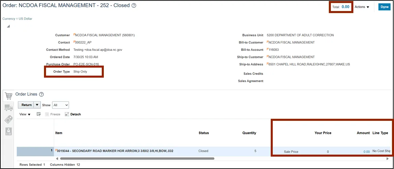Image resolution: width=394 pixels, height=169 pixels.
Task: Click the Your Price column header
Action: [323, 133]
